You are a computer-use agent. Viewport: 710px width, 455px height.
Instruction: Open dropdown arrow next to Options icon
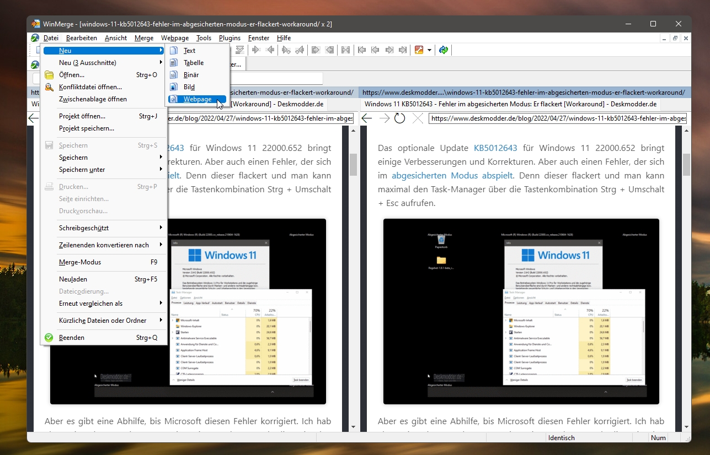click(x=429, y=50)
